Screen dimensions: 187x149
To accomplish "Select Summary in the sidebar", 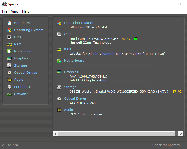I will pos(22,23).
